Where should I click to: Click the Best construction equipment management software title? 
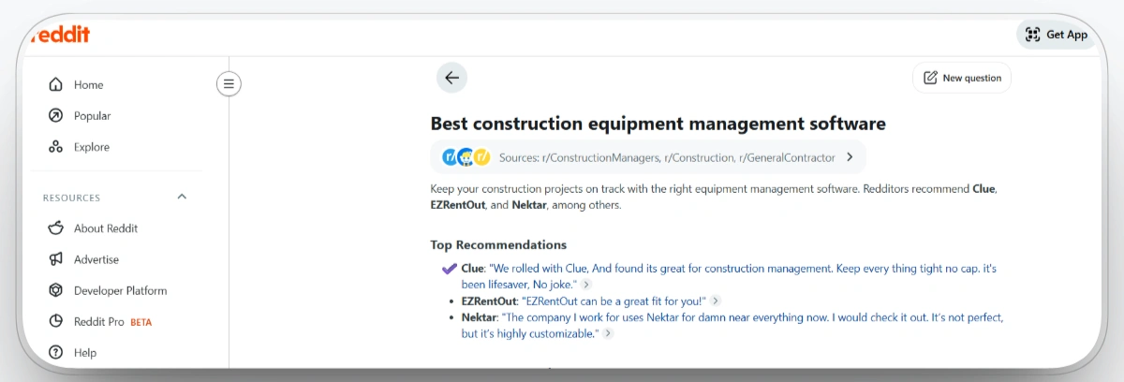pyautogui.click(x=658, y=124)
